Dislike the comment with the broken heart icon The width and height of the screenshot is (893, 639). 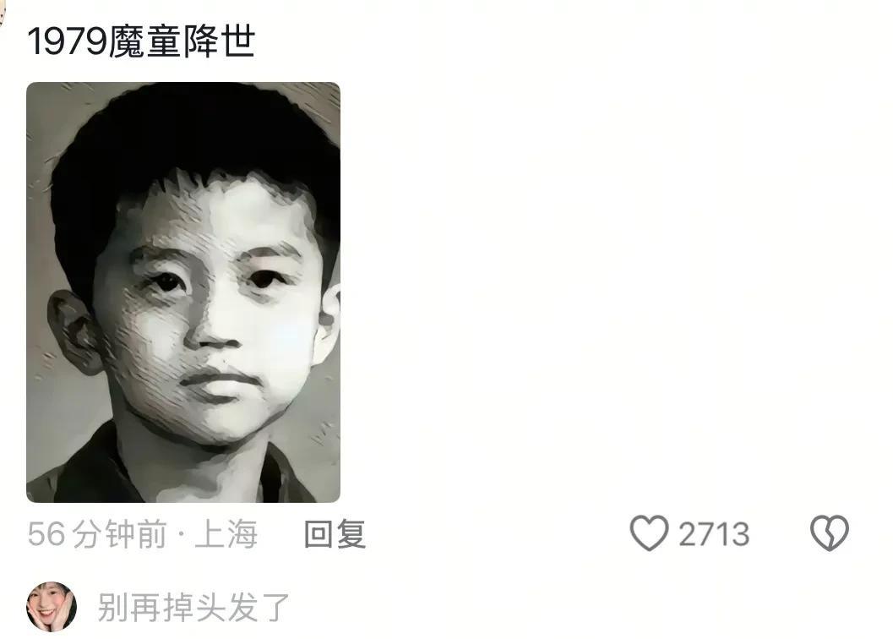point(830,533)
